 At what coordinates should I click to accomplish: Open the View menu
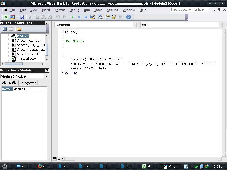[x=34, y=10]
